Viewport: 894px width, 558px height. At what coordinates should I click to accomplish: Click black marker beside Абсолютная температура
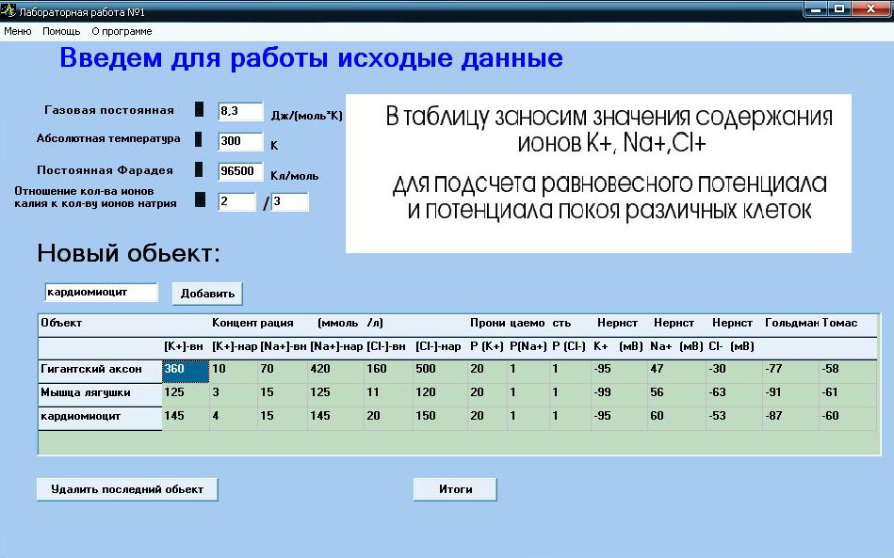pos(199,139)
